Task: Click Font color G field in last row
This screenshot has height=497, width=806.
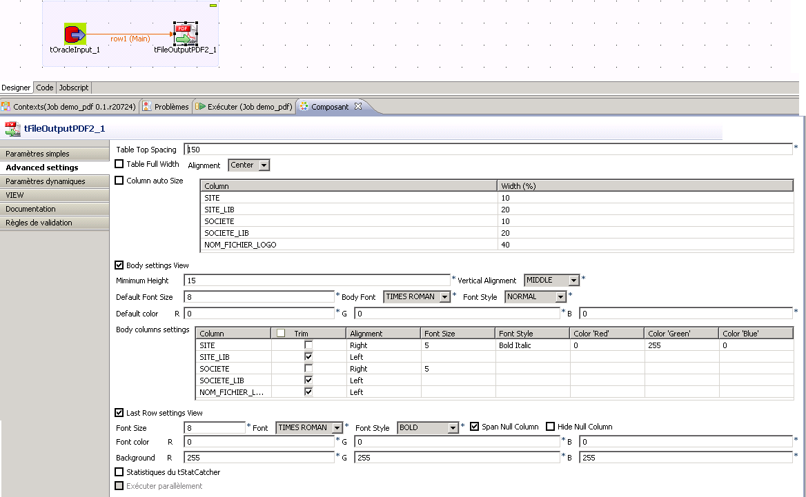Action: (457, 442)
